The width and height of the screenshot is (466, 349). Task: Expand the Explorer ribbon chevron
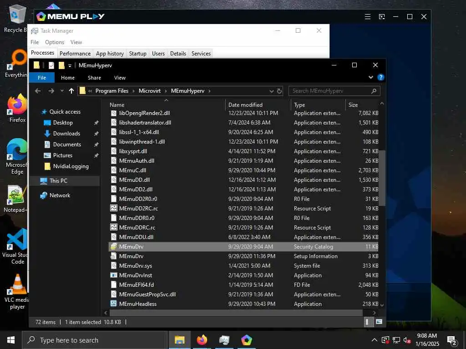[370, 77]
